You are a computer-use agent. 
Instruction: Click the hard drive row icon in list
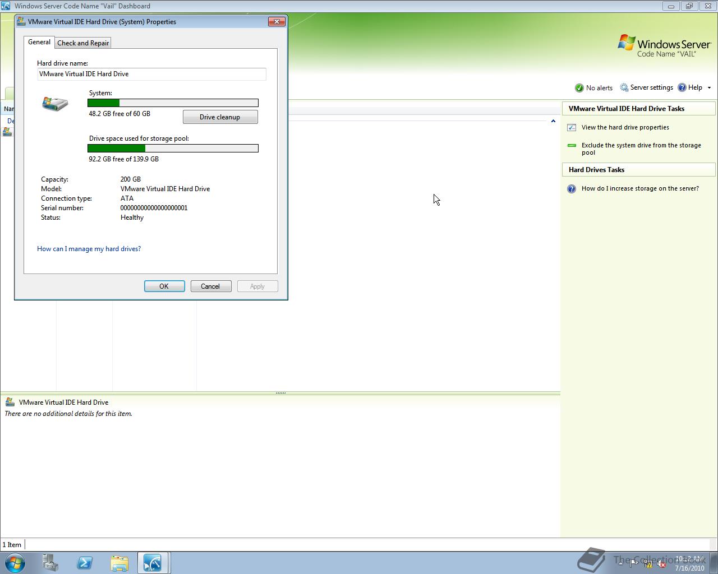point(7,132)
